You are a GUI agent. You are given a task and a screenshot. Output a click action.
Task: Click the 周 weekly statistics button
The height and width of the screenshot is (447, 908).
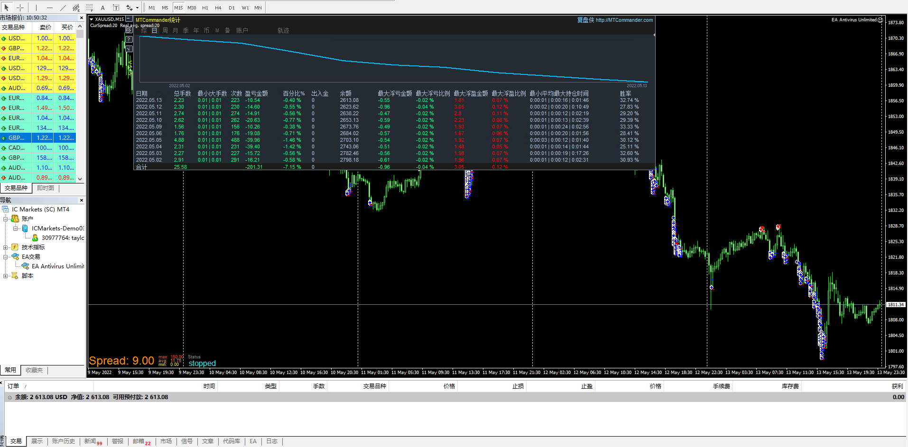tap(165, 30)
